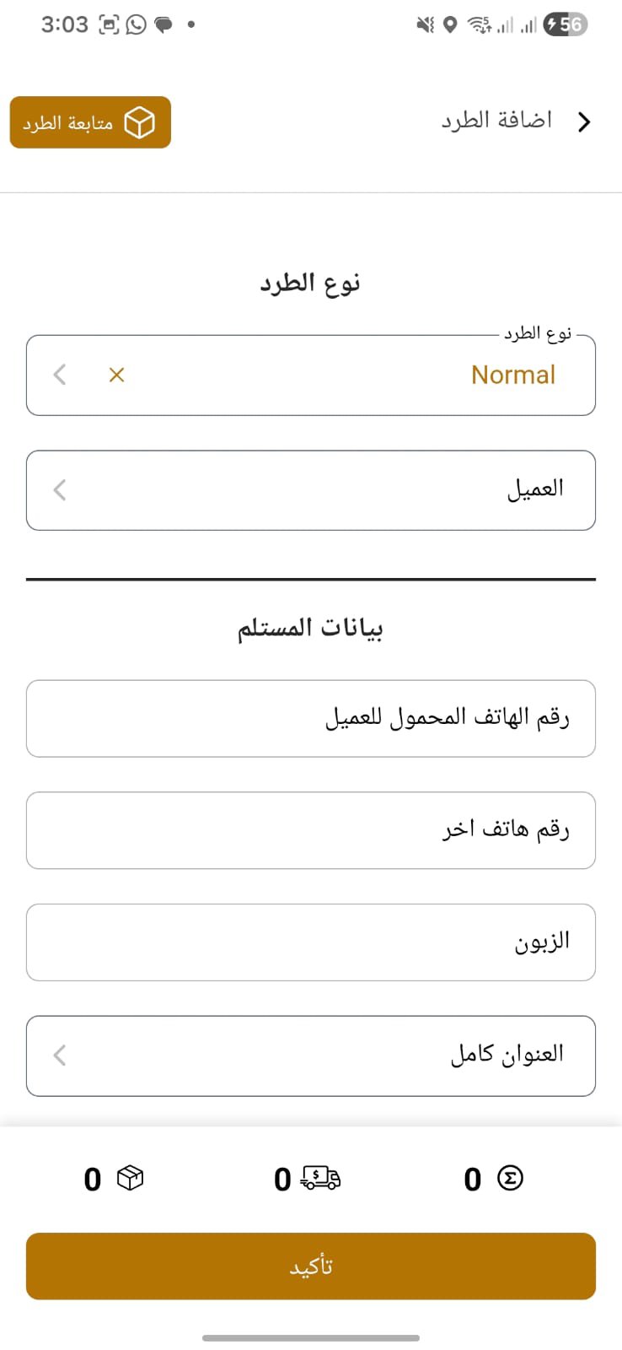The height and width of the screenshot is (1350, 622).
Task: Tap the bottom home gesture bar
Action: point(311,1337)
